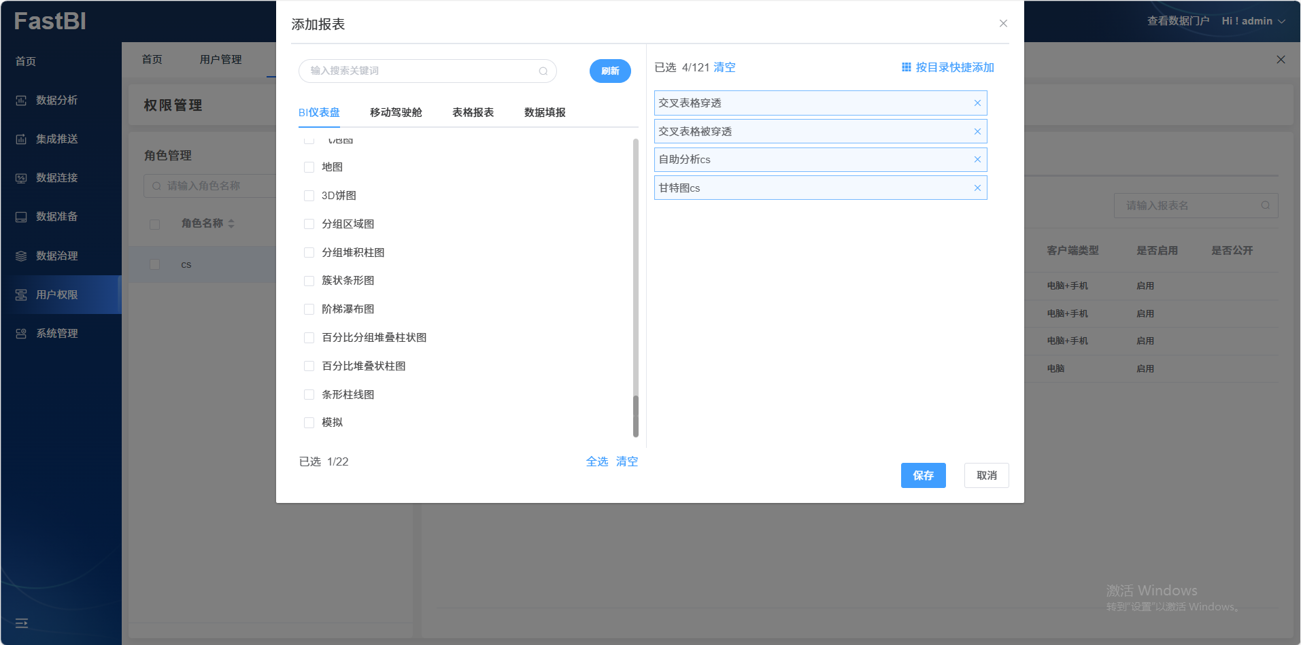Remove 交叉表格穿透 from selected list
The width and height of the screenshot is (1301, 645).
coord(977,103)
